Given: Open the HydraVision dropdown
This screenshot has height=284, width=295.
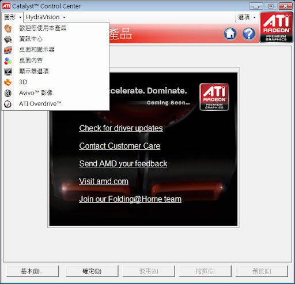Looking at the screenshot, I should (46, 17).
